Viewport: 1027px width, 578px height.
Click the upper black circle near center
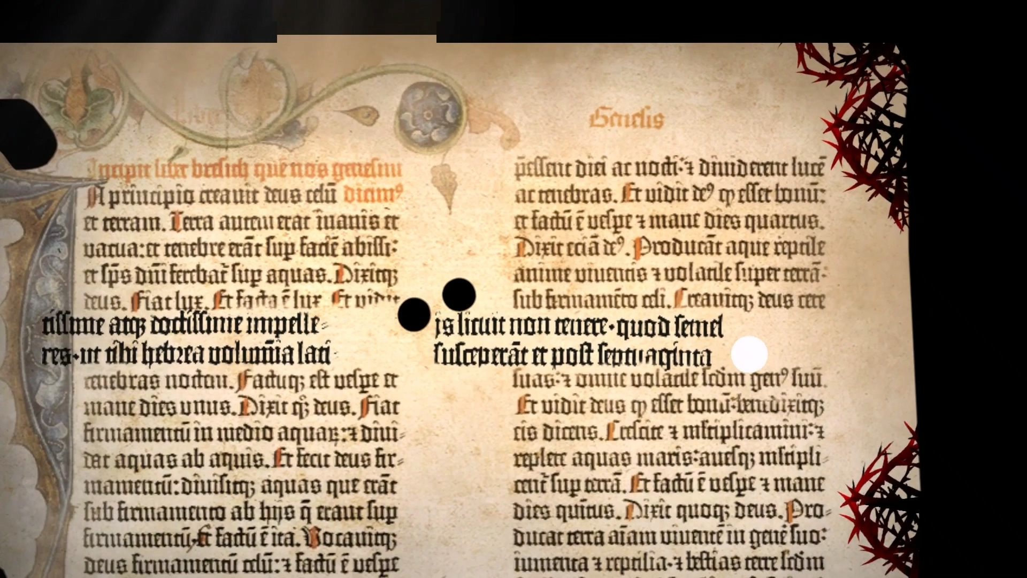459,294
